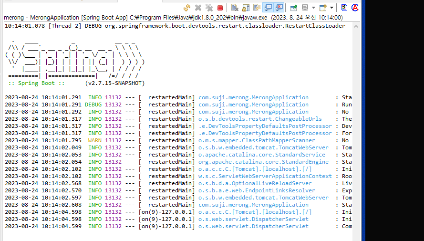This screenshot has width=424, height=241.
Task: Clear the console output
Action: point(235,8)
